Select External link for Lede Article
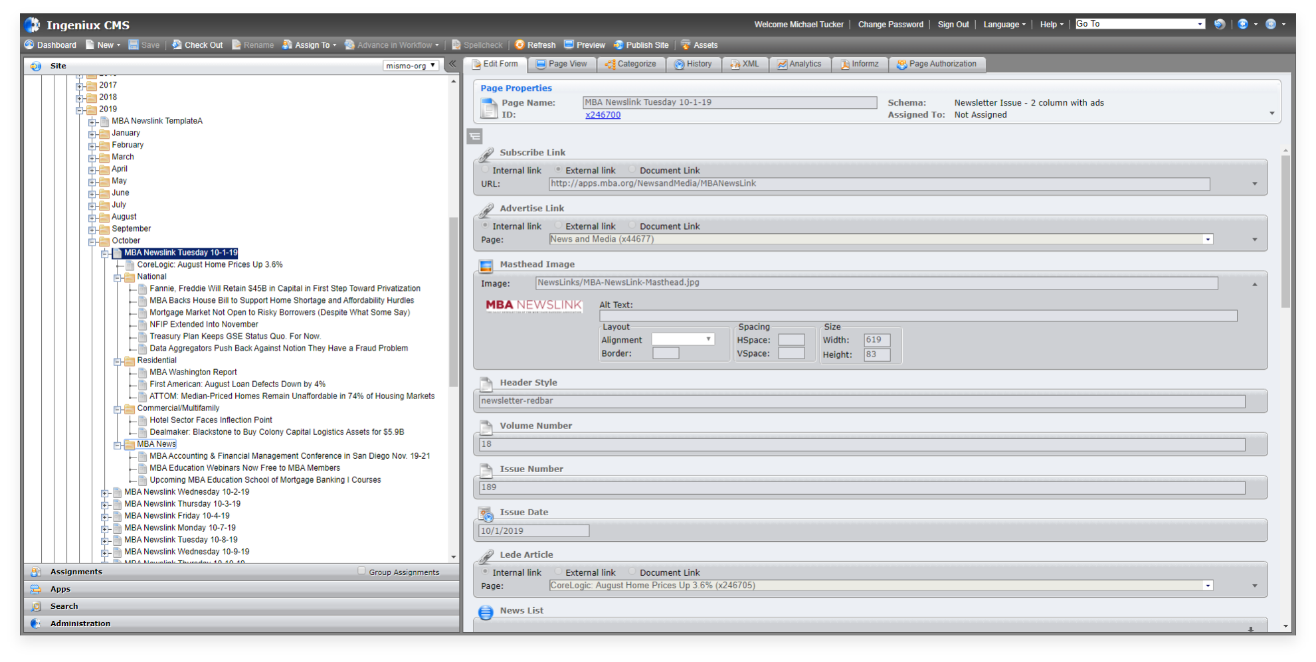 coord(559,571)
